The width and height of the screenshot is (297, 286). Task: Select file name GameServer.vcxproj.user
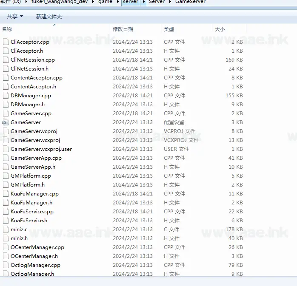pos(41,149)
